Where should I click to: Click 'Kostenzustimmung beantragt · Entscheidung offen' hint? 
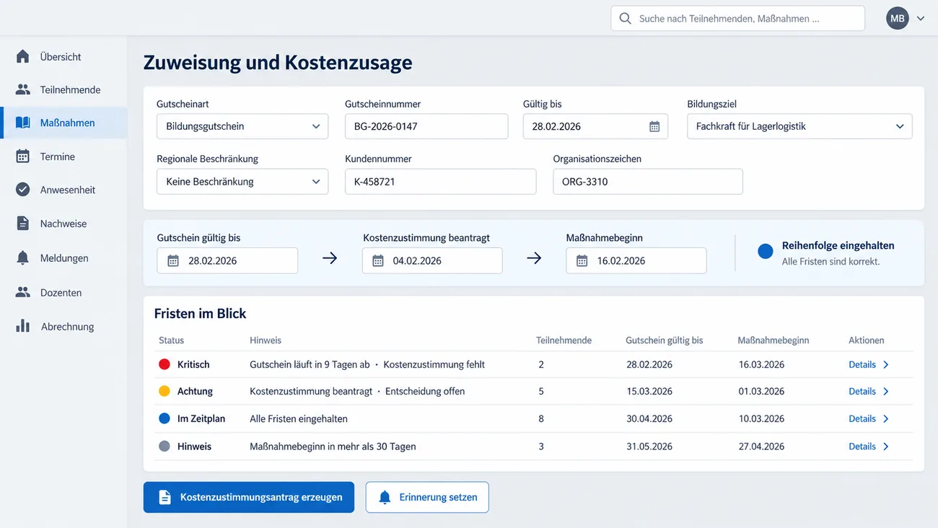click(x=357, y=391)
